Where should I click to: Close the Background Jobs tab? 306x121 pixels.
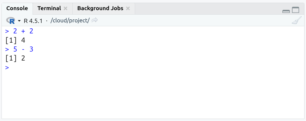(128, 8)
